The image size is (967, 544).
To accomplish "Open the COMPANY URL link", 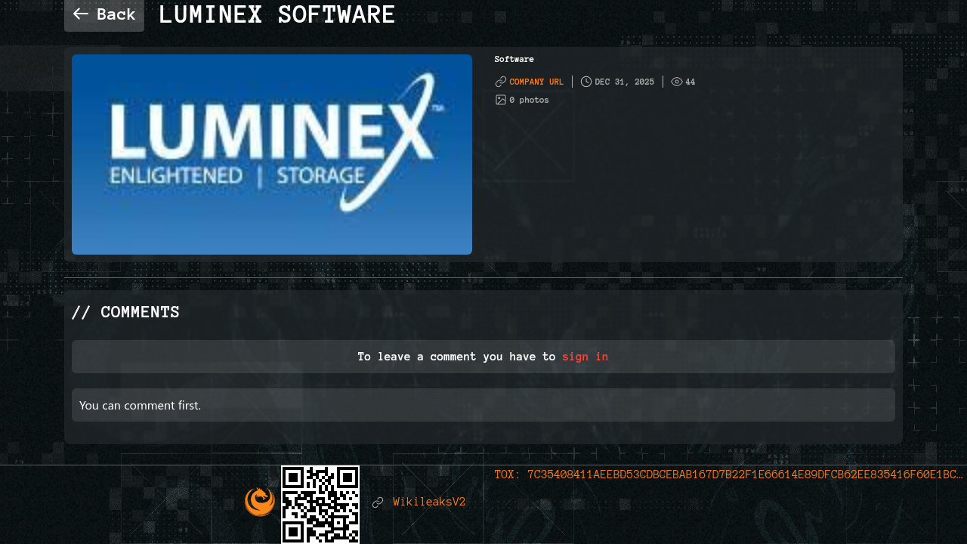I will point(536,82).
